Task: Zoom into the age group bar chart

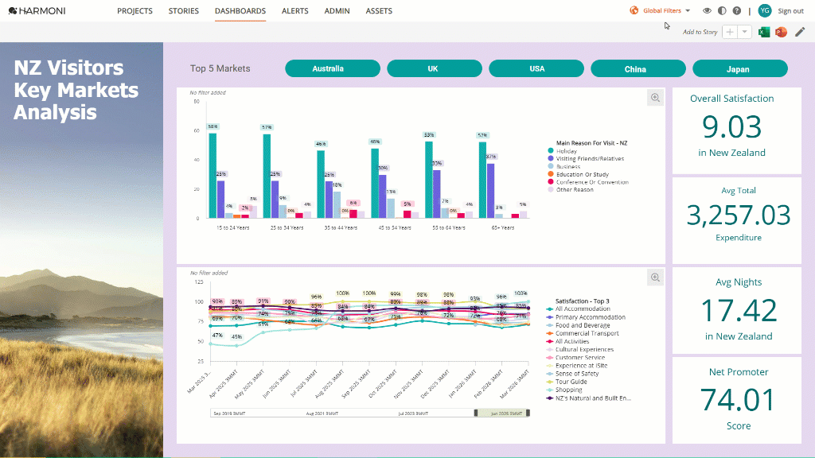Action: 655,98
